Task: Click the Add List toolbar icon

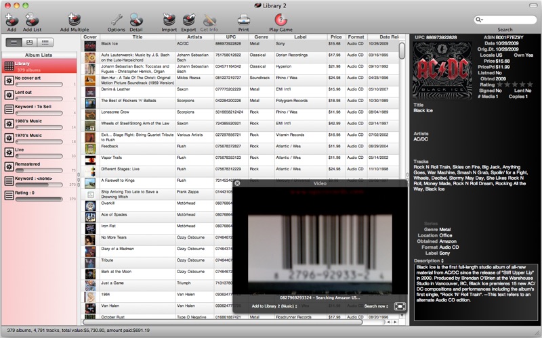Action: (32, 20)
